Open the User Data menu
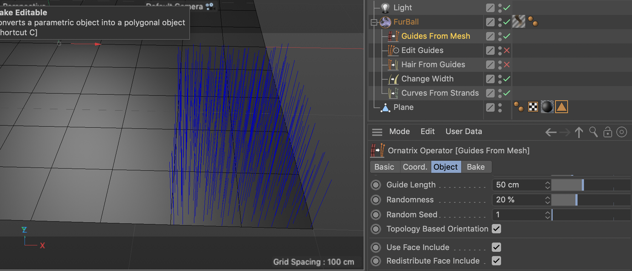 tap(463, 132)
